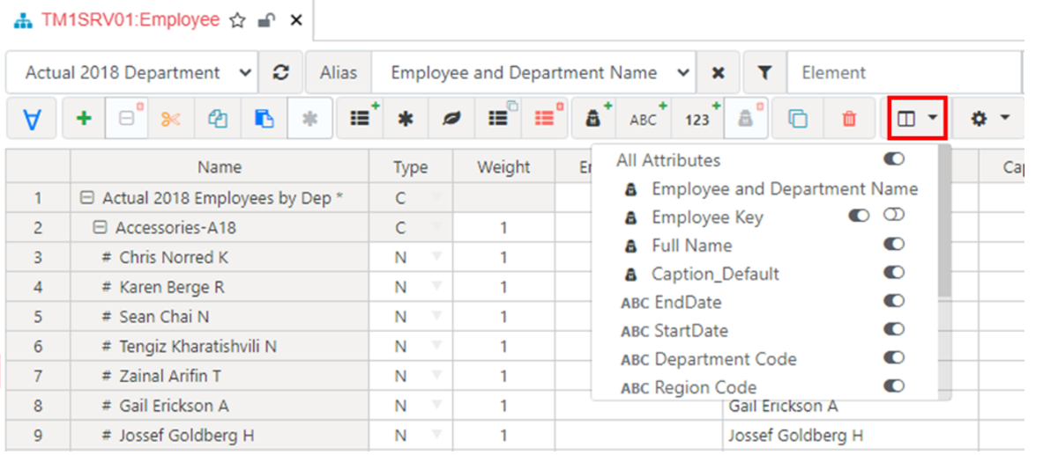This screenshot has height=455, width=1043.
Task: Select the Caption_Default attribute entry
Action: 715,274
